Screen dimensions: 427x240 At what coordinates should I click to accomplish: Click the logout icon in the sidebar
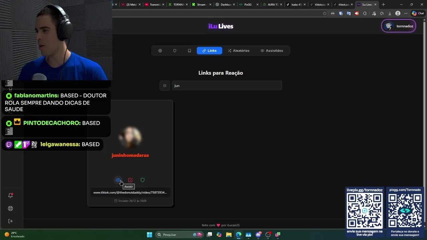click(x=10, y=221)
